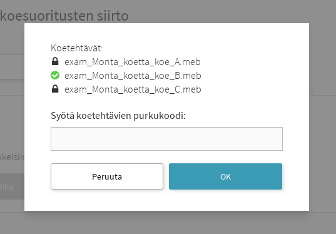Click the dimmed partial text behind the dialog's left edge
This screenshot has width=336, height=234.
tap(12, 157)
